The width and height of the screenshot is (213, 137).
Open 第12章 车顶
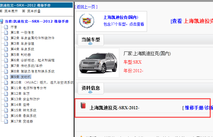click(x=20, y=93)
